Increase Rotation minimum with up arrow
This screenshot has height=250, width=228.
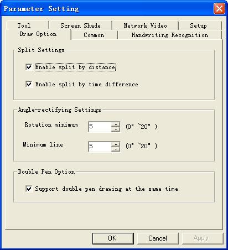click(x=116, y=124)
